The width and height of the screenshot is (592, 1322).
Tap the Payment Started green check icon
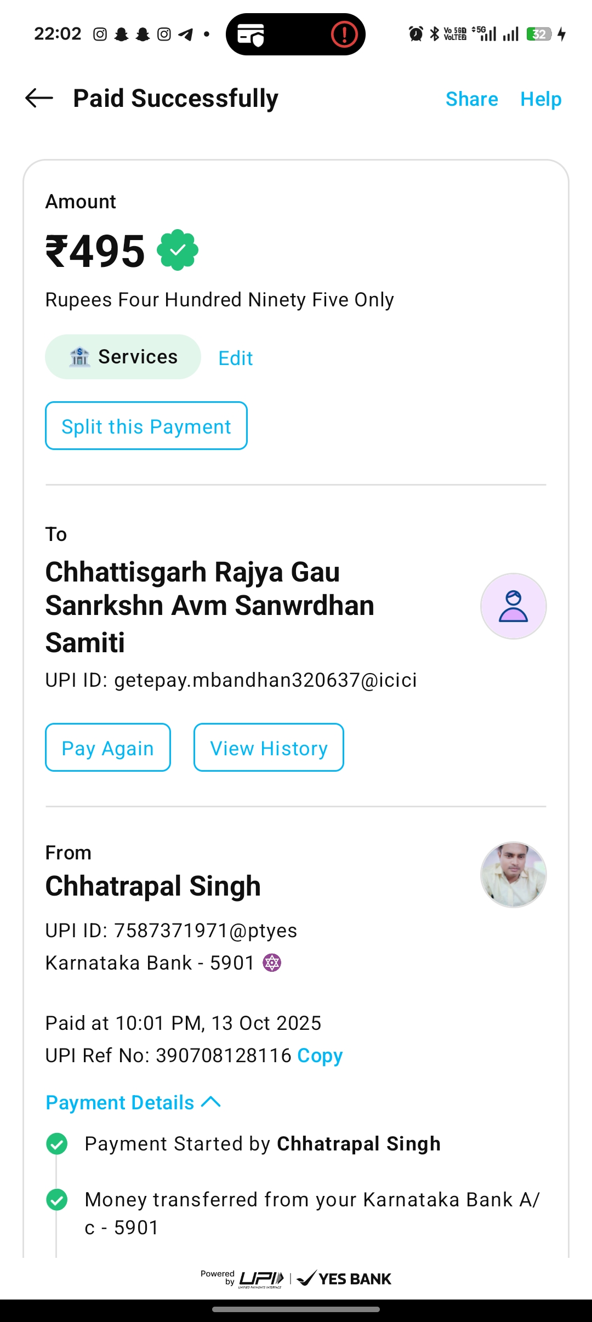coord(57,1144)
